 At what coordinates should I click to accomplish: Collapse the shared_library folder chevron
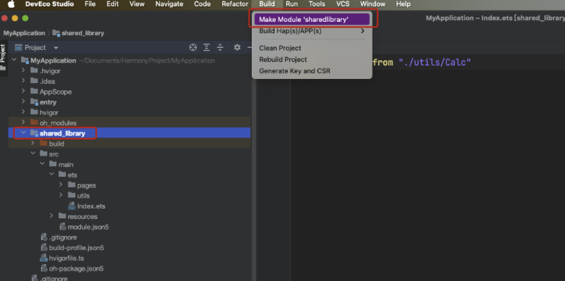[24, 133]
